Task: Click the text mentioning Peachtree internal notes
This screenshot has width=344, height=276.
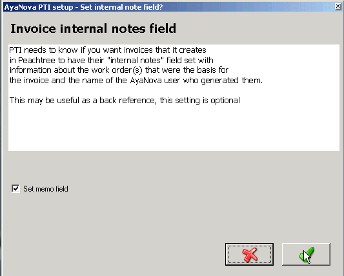Action: click(112, 60)
